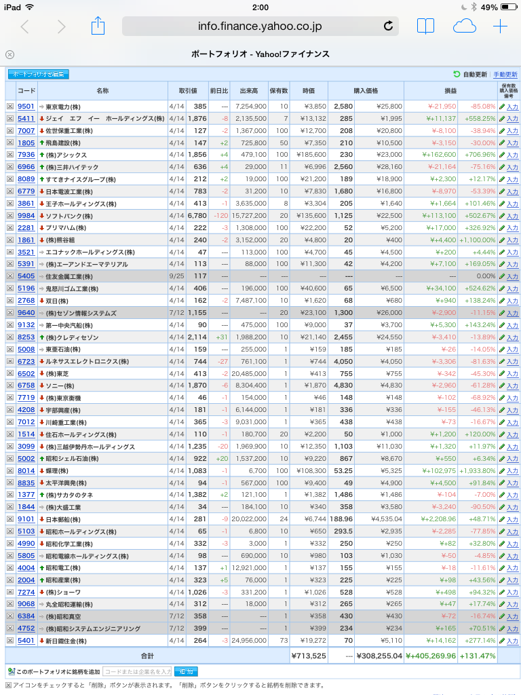Reload the page with refresh icon
Screen dimensions: 521x695
(388, 26)
